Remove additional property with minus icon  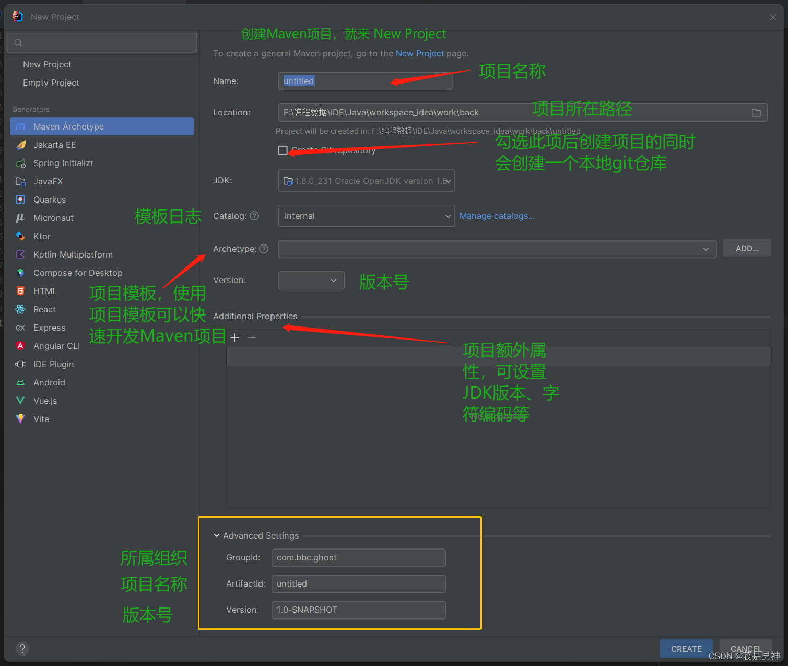pos(252,338)
